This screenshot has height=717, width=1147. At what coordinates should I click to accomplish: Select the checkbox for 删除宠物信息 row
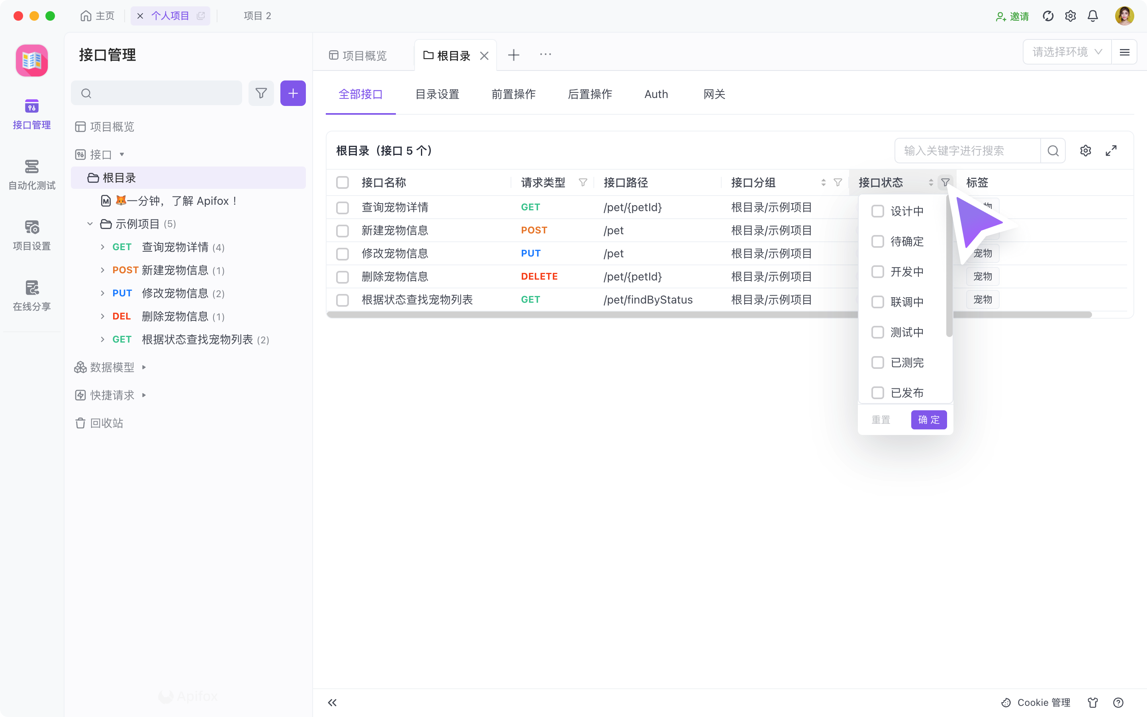pos(343,276)
